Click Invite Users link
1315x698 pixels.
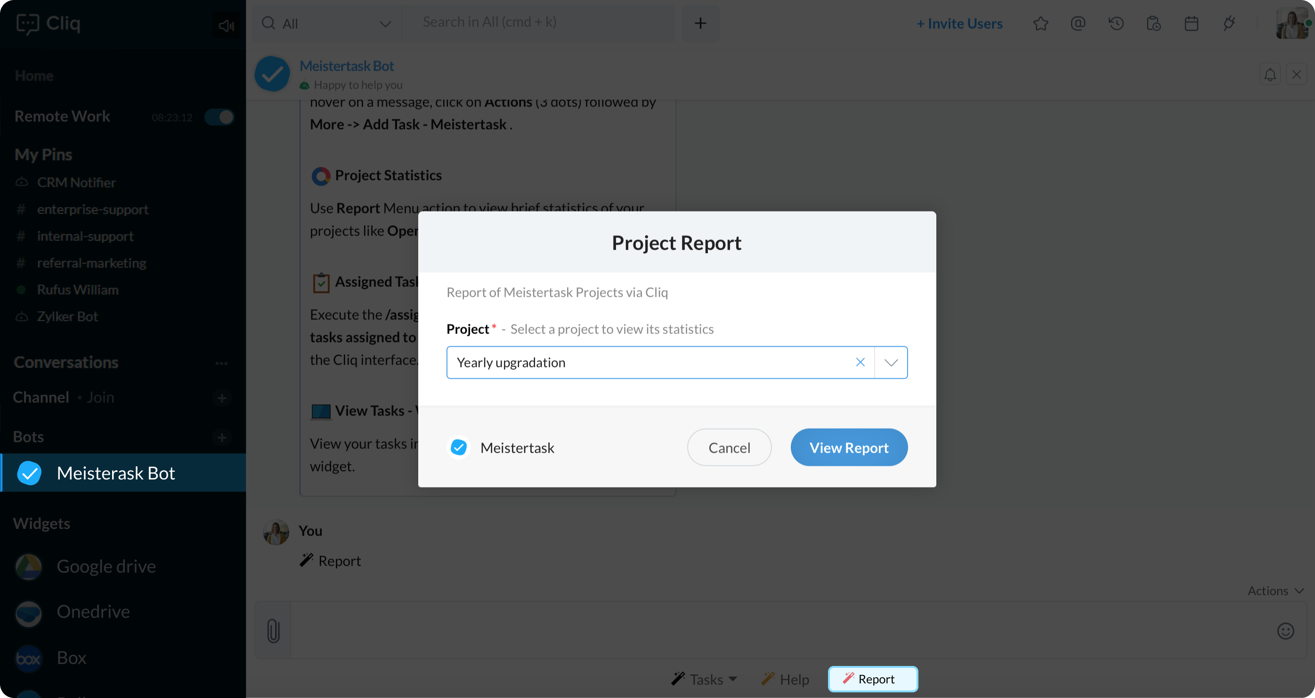coord(959,24)
